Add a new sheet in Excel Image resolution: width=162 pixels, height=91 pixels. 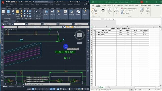point(109,87)
